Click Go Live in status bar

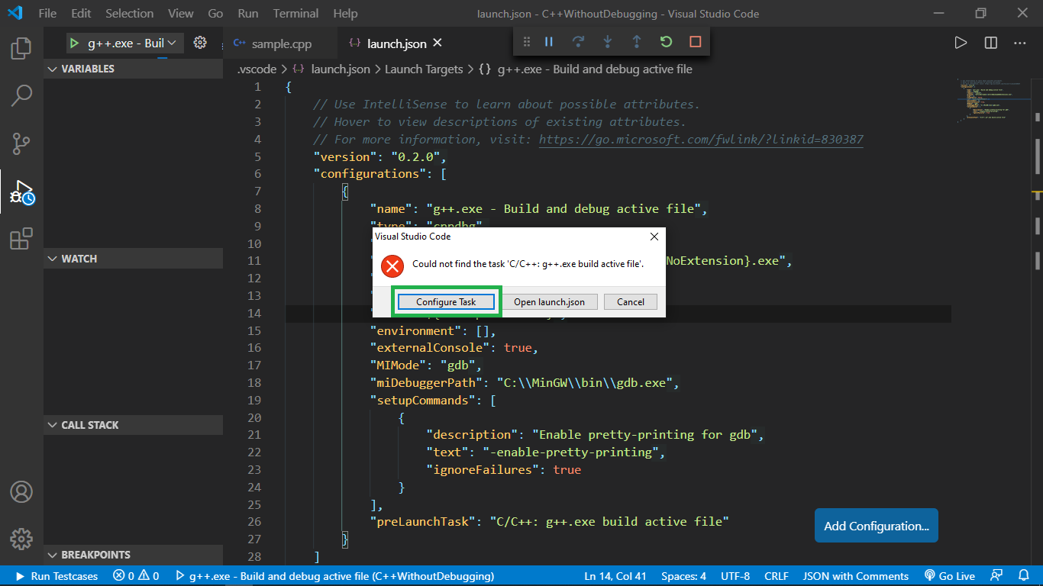(x=950, y=576)
